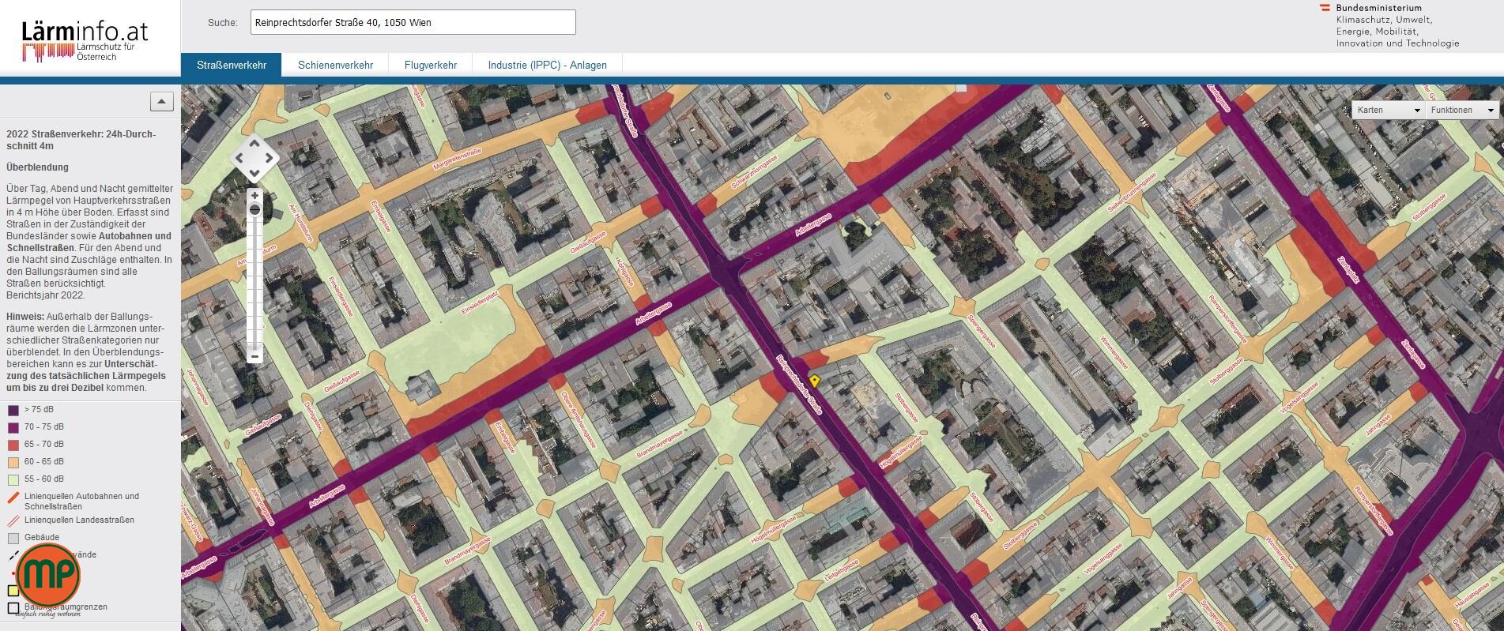This screenshot has width=1504, height=631.
Task: Zoom in with the plus button
Action: [254, 195]
